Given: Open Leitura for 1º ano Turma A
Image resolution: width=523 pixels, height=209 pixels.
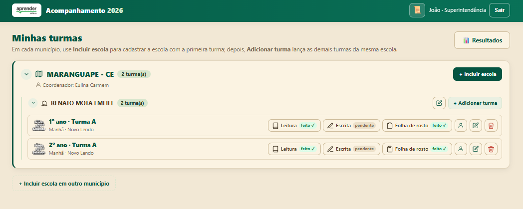Looking at the screenshot, I should click(294, 126).
